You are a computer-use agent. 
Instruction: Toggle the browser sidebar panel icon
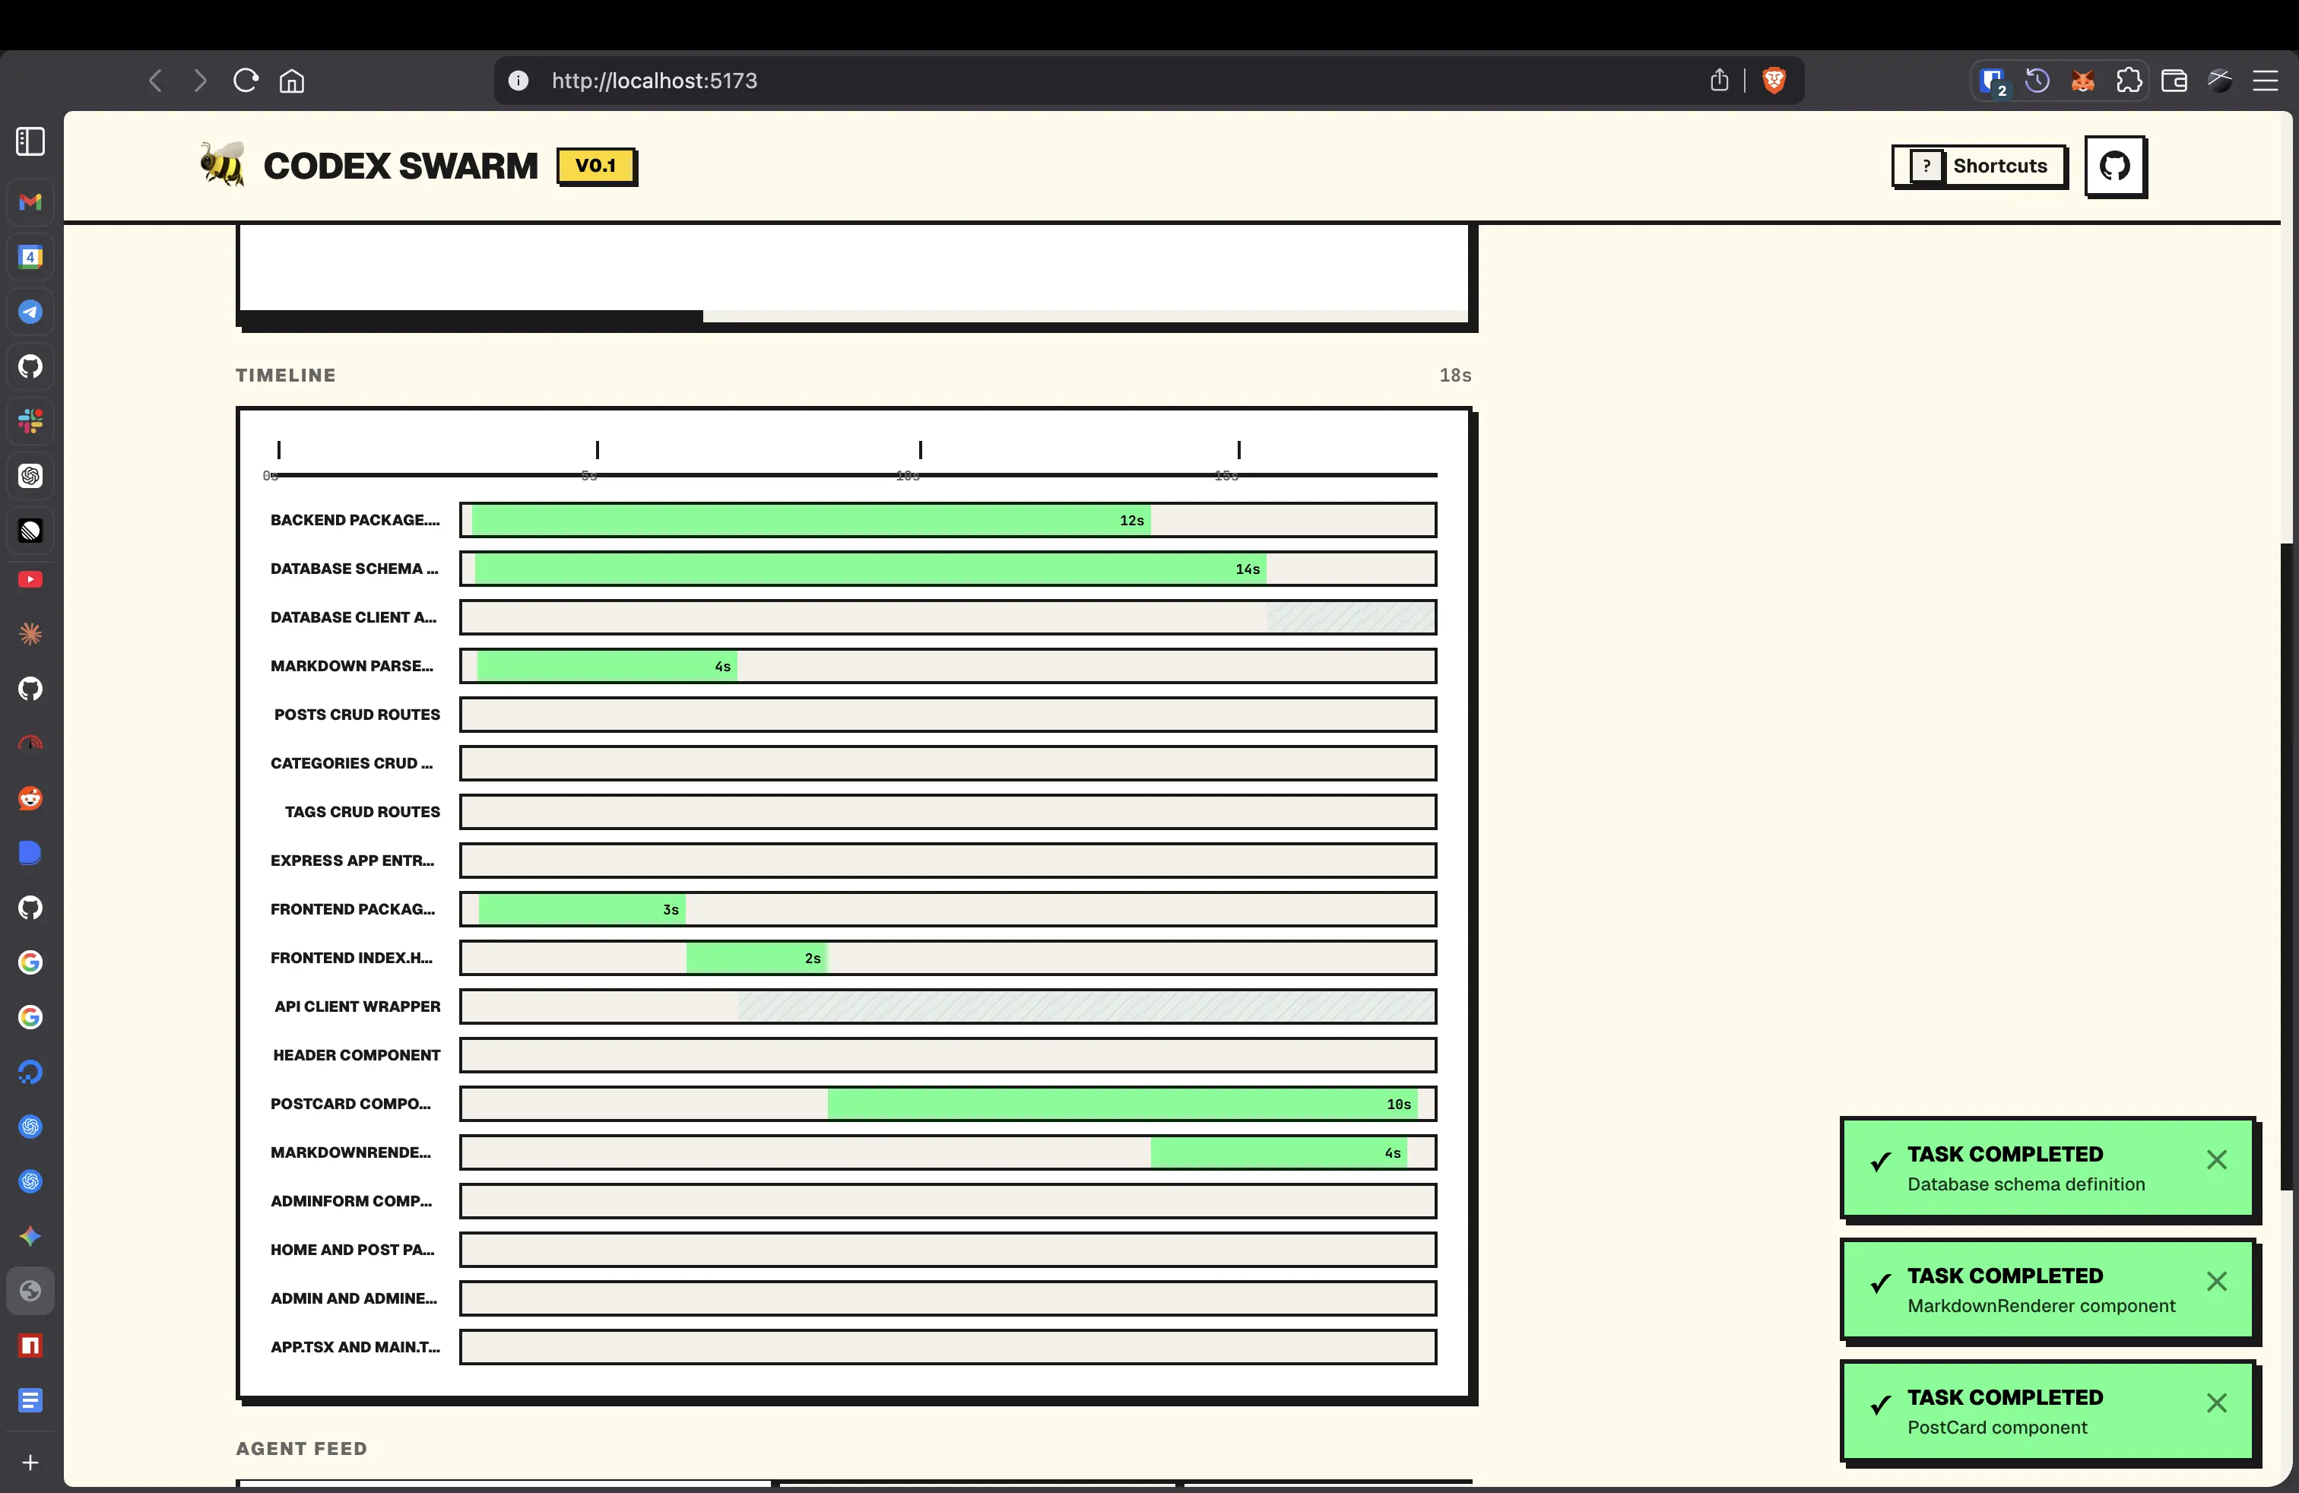[x=30, y=141]
